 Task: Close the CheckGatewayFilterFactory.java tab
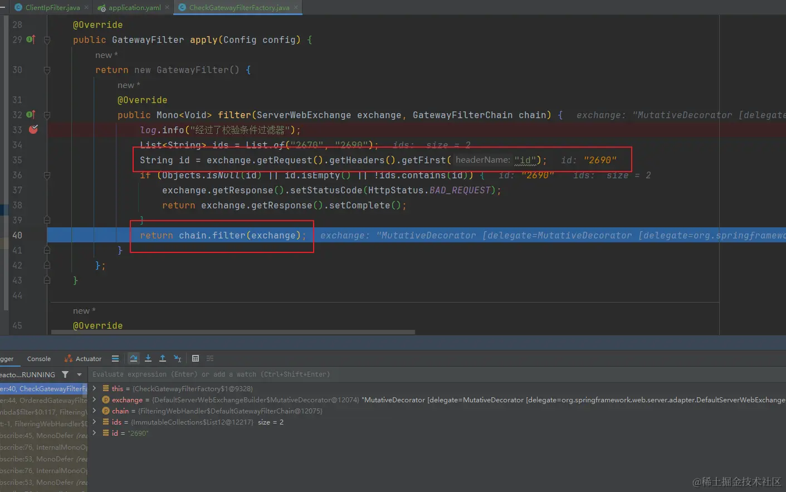point(296,7)
